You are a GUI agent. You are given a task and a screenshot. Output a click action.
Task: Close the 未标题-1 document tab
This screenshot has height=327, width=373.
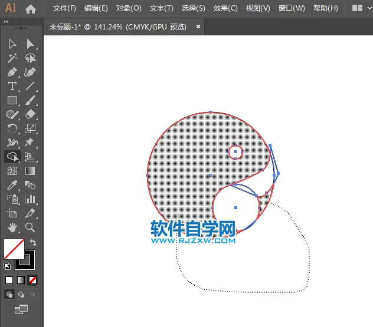pos(198,27)
